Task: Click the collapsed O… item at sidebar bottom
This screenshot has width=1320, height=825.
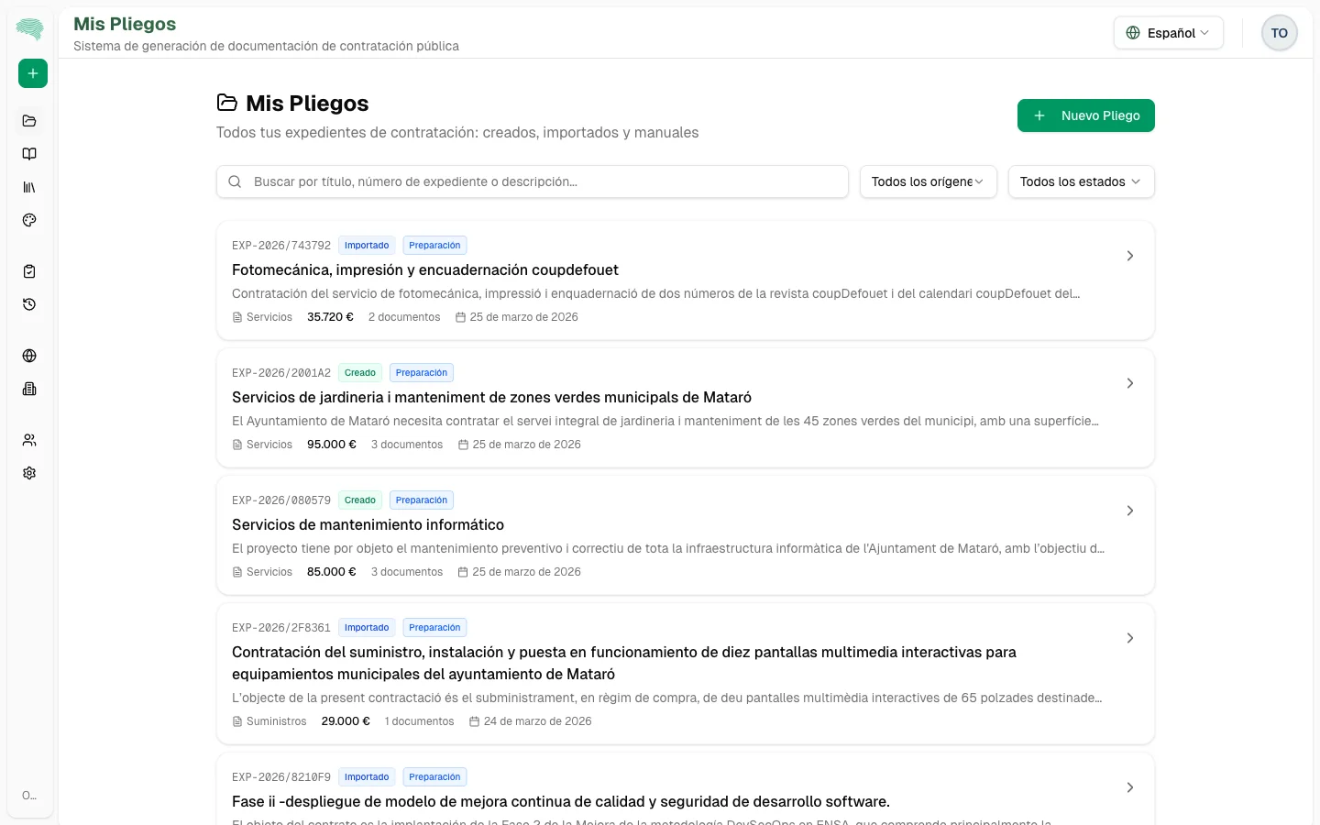Action: pos(29,796)
